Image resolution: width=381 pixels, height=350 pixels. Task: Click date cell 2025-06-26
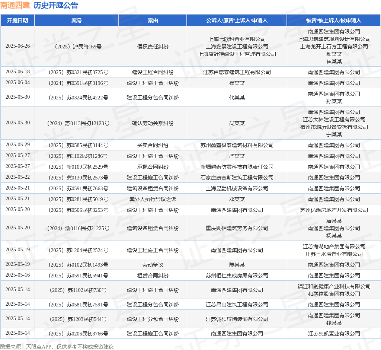[17, 46]
